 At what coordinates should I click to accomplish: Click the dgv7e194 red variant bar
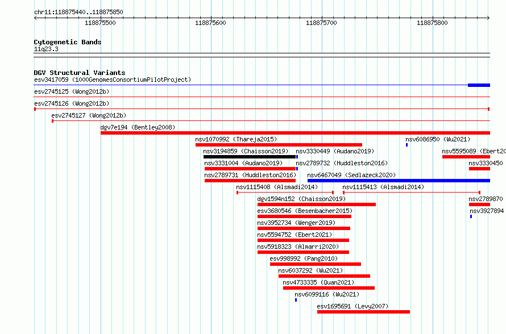click(x=295, y=133)
